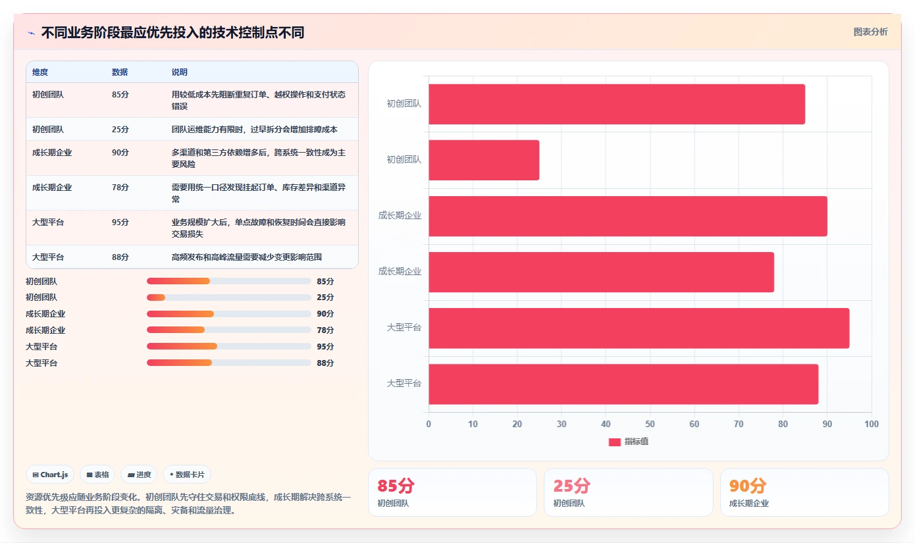915x543 pixels.
Task: Click the 数据 column header
Action: tap(120, 72)
